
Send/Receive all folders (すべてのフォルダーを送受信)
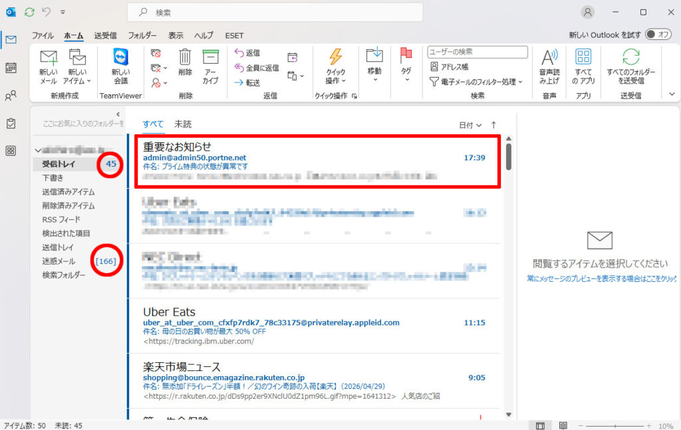point(630,58)
